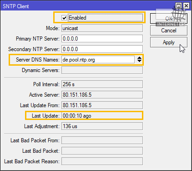This screenshot has width=192, height=171.
Task: Click the Last Bad Packet From field
Action: click(x=102, y=140)
